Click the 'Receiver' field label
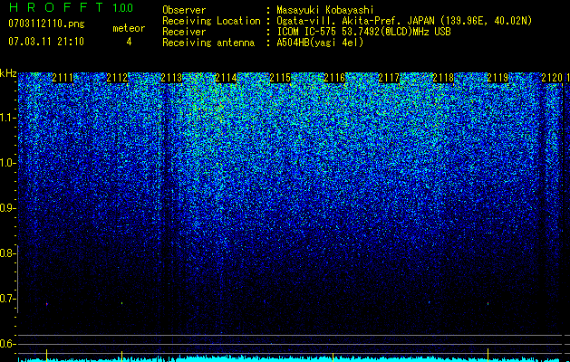 pos(184,32)
